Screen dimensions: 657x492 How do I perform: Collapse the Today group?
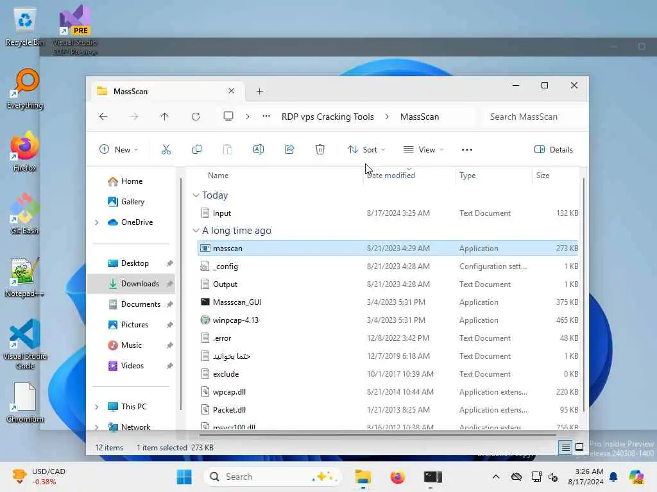pos(196,195)
